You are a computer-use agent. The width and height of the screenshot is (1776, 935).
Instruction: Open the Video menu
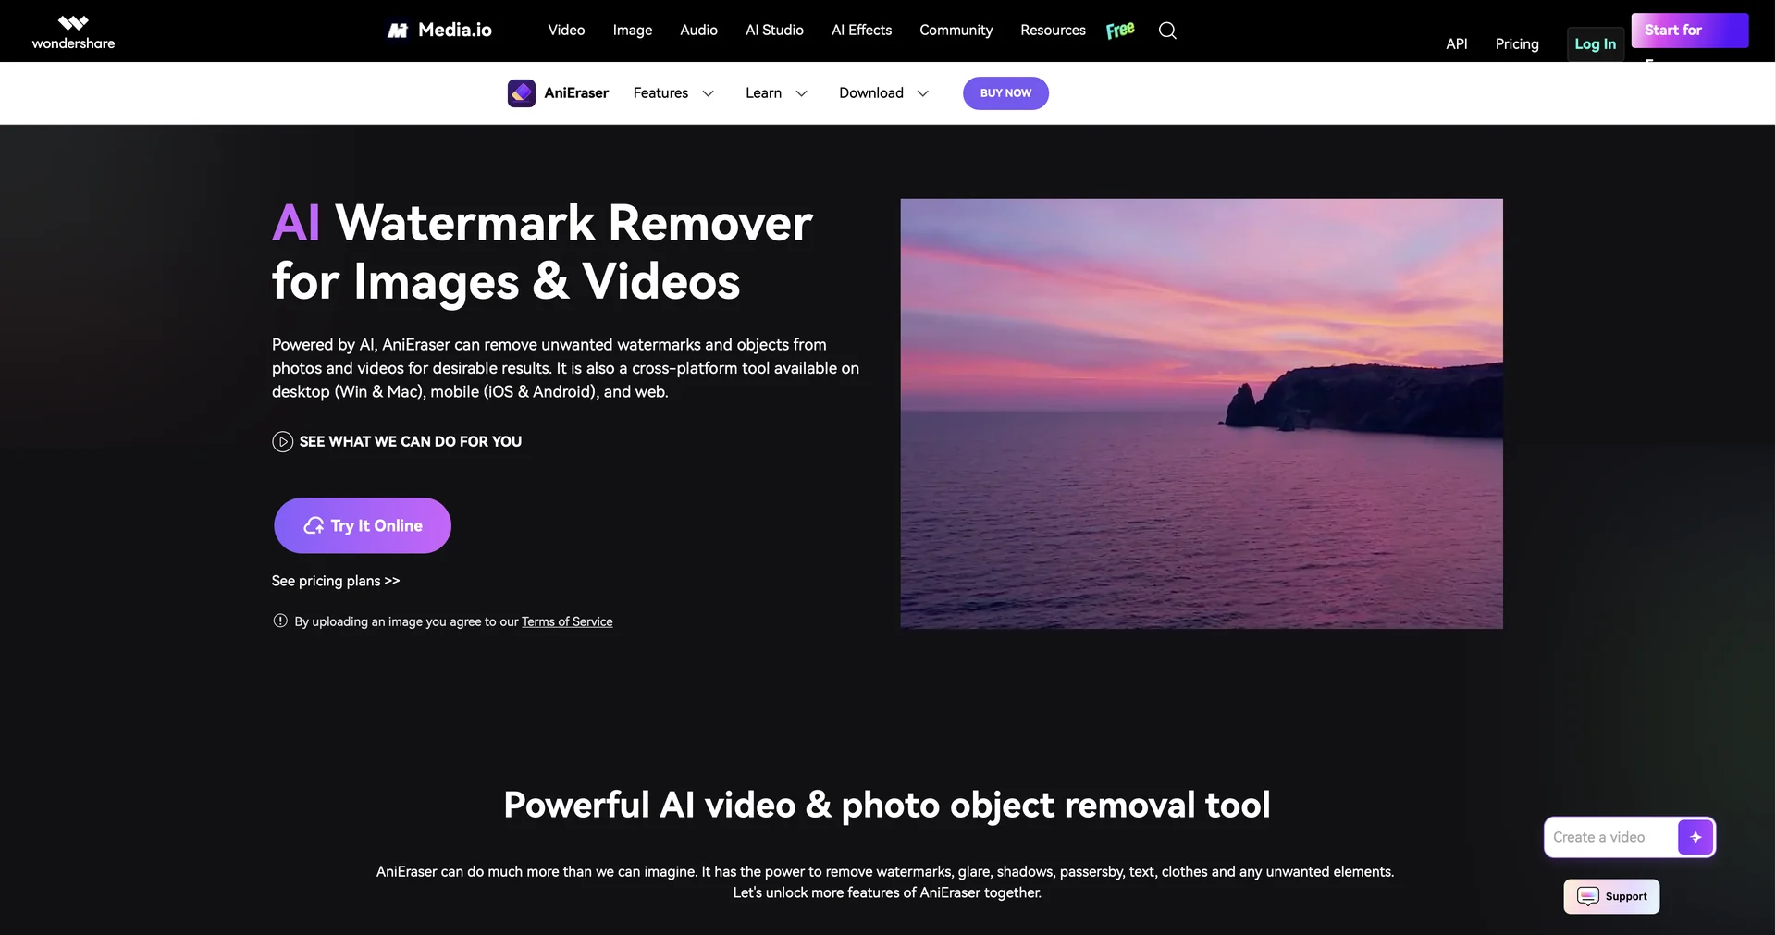point(566,31)
